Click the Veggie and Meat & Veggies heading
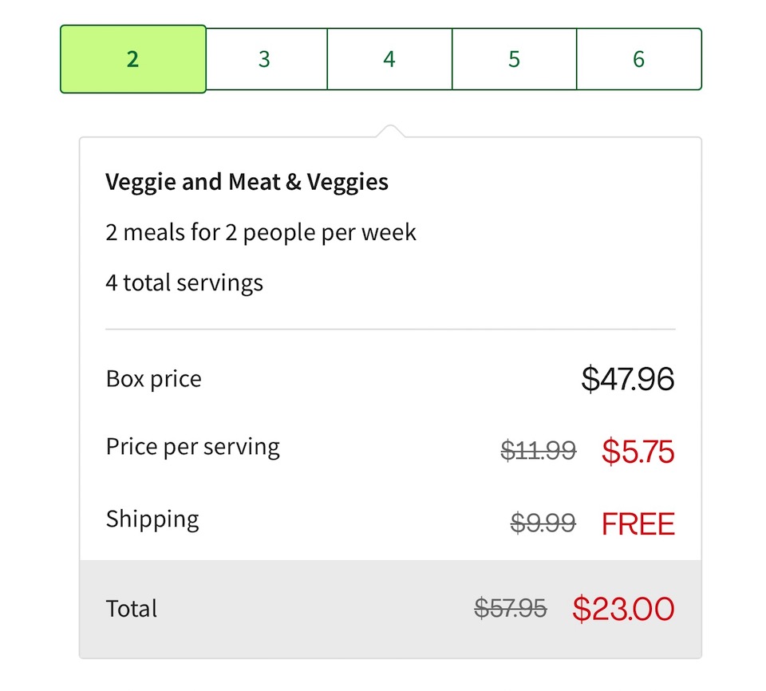The height and width of the screenshot is (691, 766). coord(247,182)
